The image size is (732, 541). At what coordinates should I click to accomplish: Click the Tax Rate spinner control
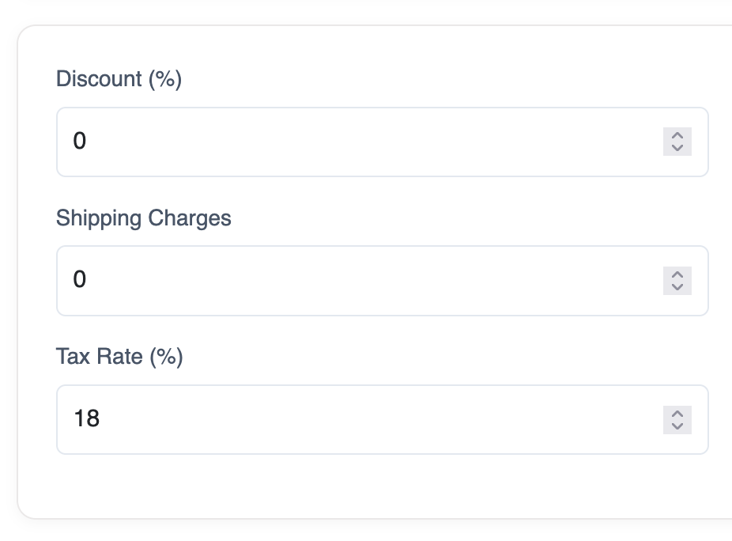(x=677, y=420)
